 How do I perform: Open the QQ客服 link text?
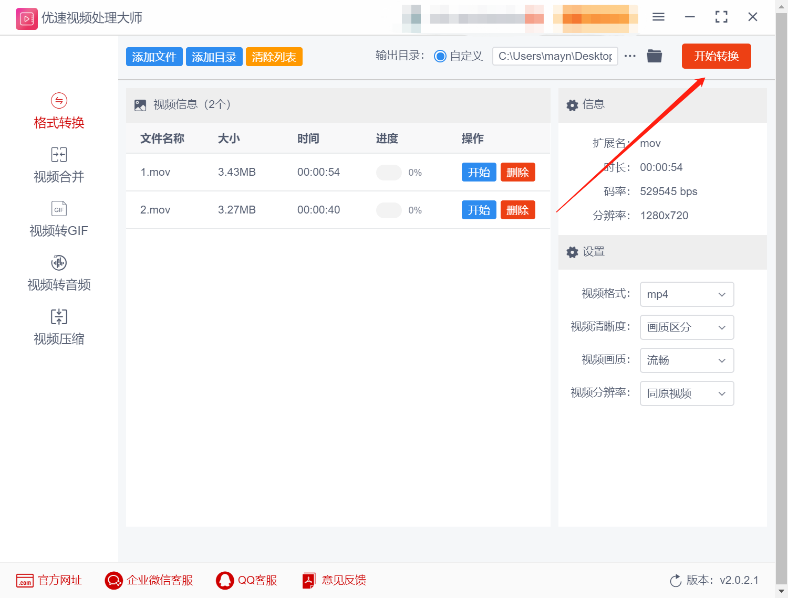257,580
